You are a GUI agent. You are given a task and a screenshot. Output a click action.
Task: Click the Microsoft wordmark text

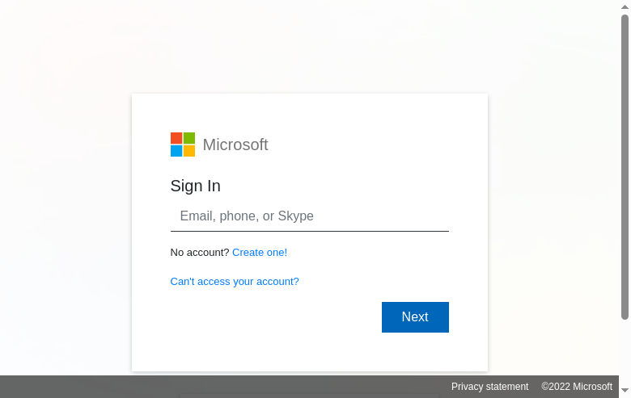(235, 145)
